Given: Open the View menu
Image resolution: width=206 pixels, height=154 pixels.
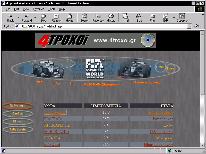Looking at the screenshot, I should 26,9.
